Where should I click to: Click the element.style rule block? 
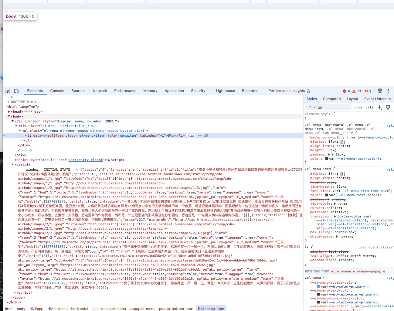348,116
